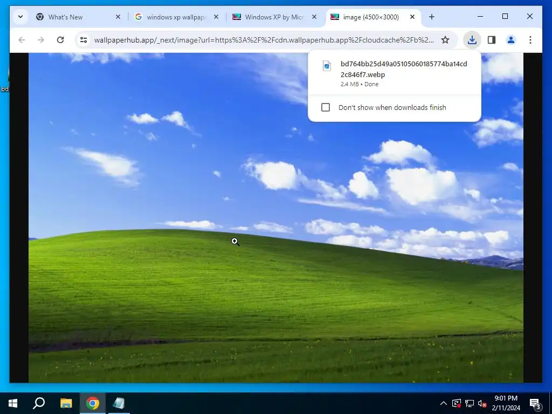Select the image (4500×3000) tab
552x414 pixels.
[373, 17]
